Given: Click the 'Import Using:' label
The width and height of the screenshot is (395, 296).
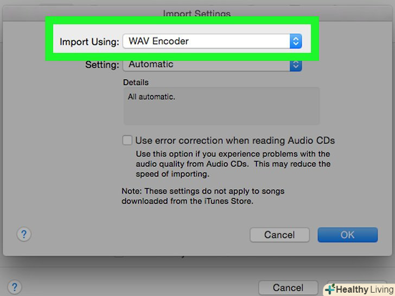Looking at the screenshot, I should click(x=89, y=42).
